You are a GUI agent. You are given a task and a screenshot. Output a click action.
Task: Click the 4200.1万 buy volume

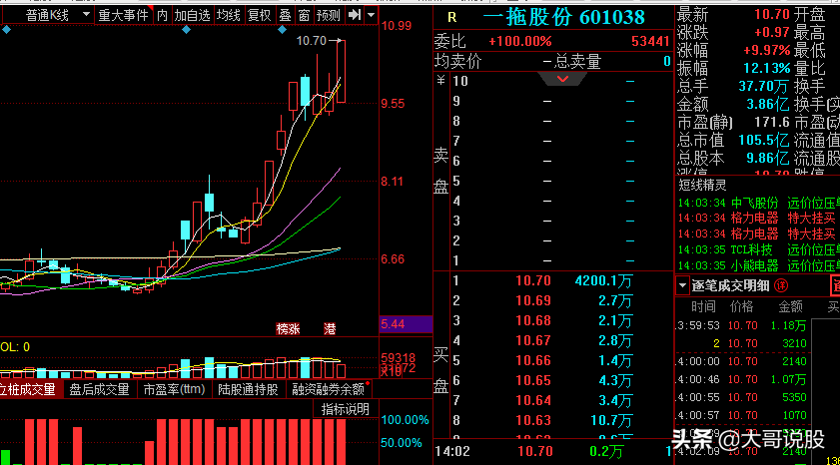pos(603,281)
